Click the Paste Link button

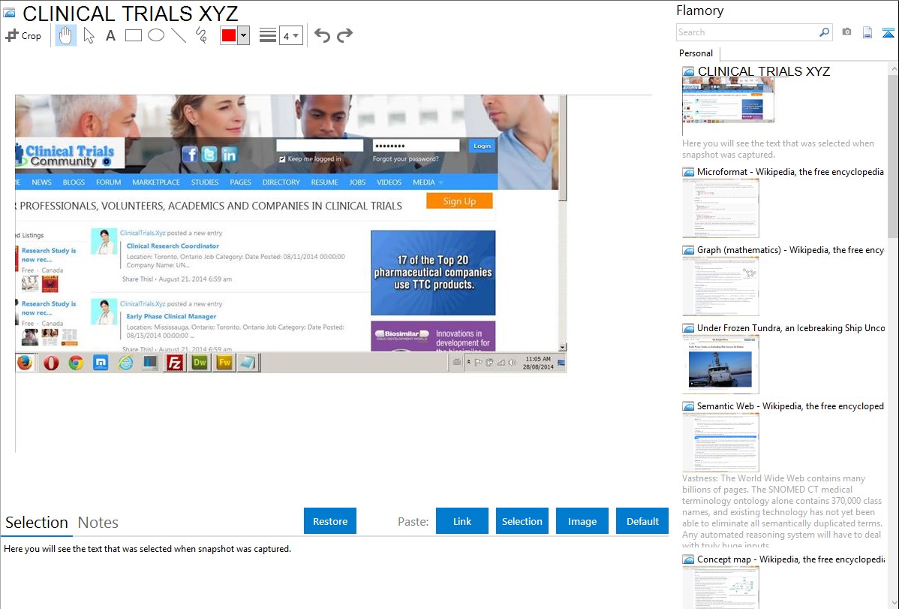[462, 521]
